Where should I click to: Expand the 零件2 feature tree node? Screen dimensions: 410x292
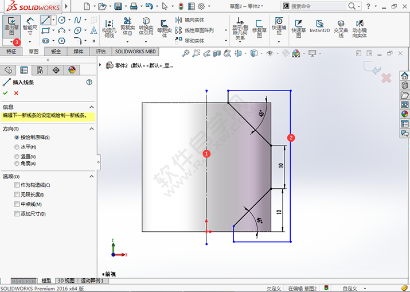coord(101,65)
